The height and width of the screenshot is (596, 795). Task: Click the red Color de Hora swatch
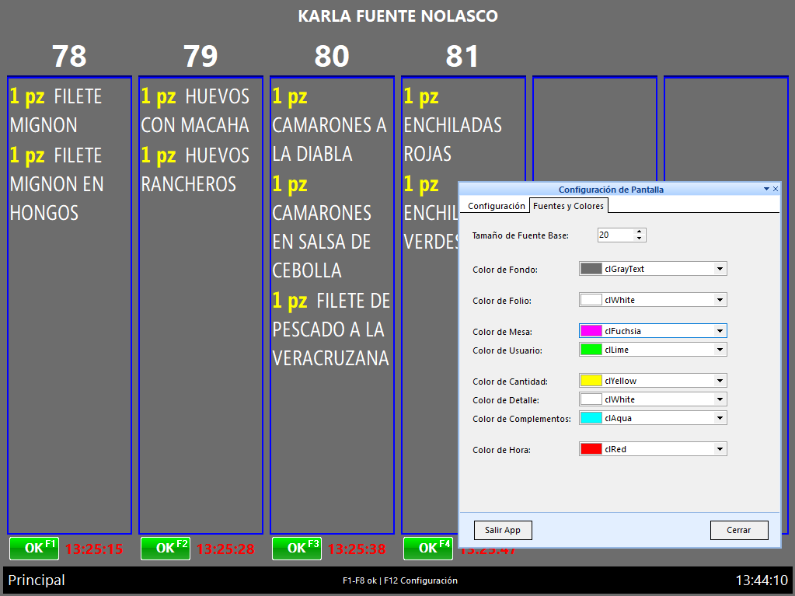click(591, 449)
